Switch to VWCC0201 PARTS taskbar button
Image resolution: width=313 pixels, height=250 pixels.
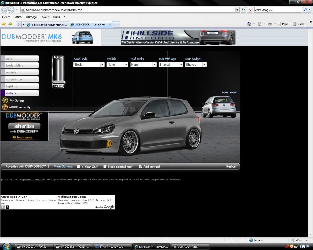point(34,247)
